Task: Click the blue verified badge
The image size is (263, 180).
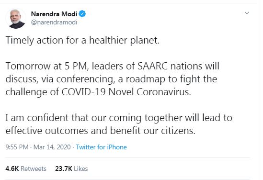Action: (x=82, y=14)
